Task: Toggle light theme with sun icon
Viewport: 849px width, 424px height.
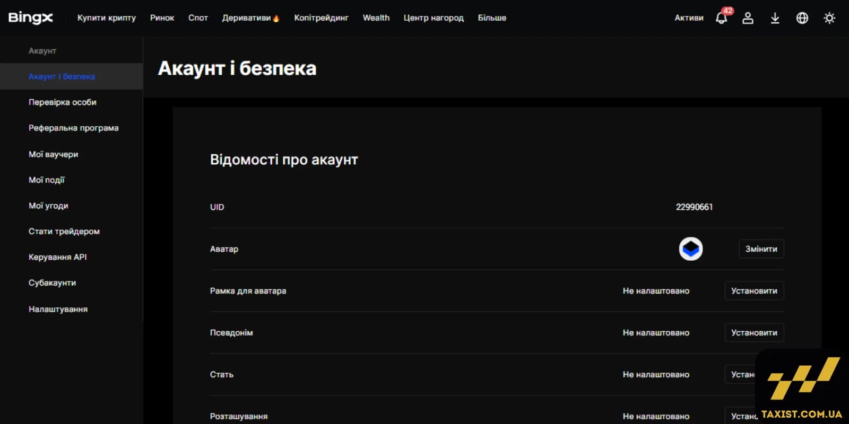Action: [829, 18]
